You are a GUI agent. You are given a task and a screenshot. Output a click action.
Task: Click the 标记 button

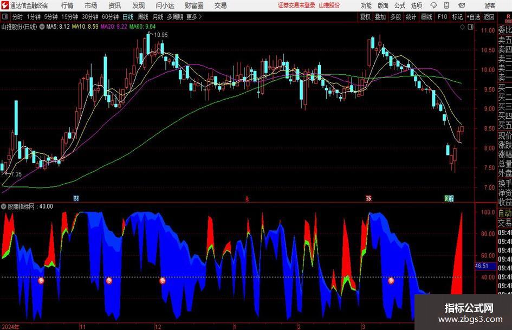(x=457, y=17)
